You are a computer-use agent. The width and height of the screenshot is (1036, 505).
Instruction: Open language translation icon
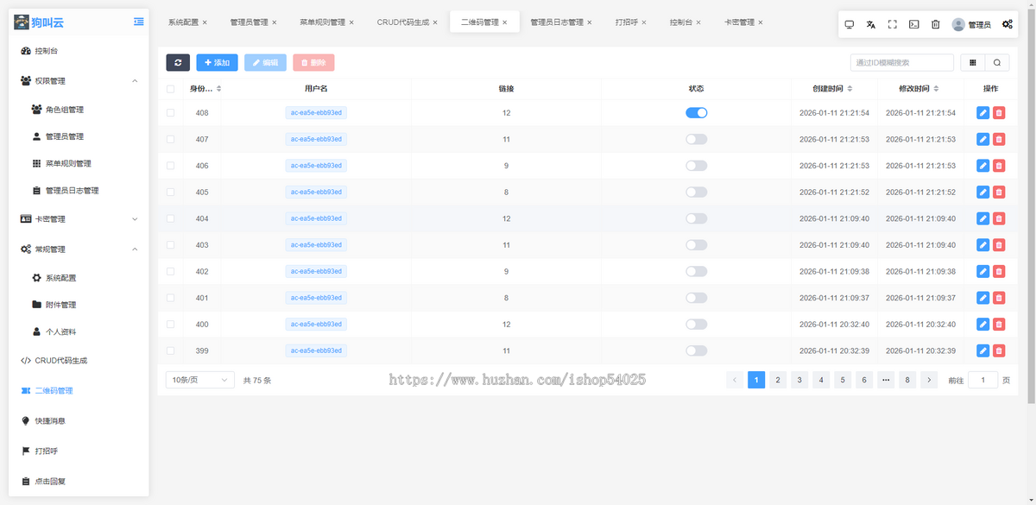coord(871,25)
